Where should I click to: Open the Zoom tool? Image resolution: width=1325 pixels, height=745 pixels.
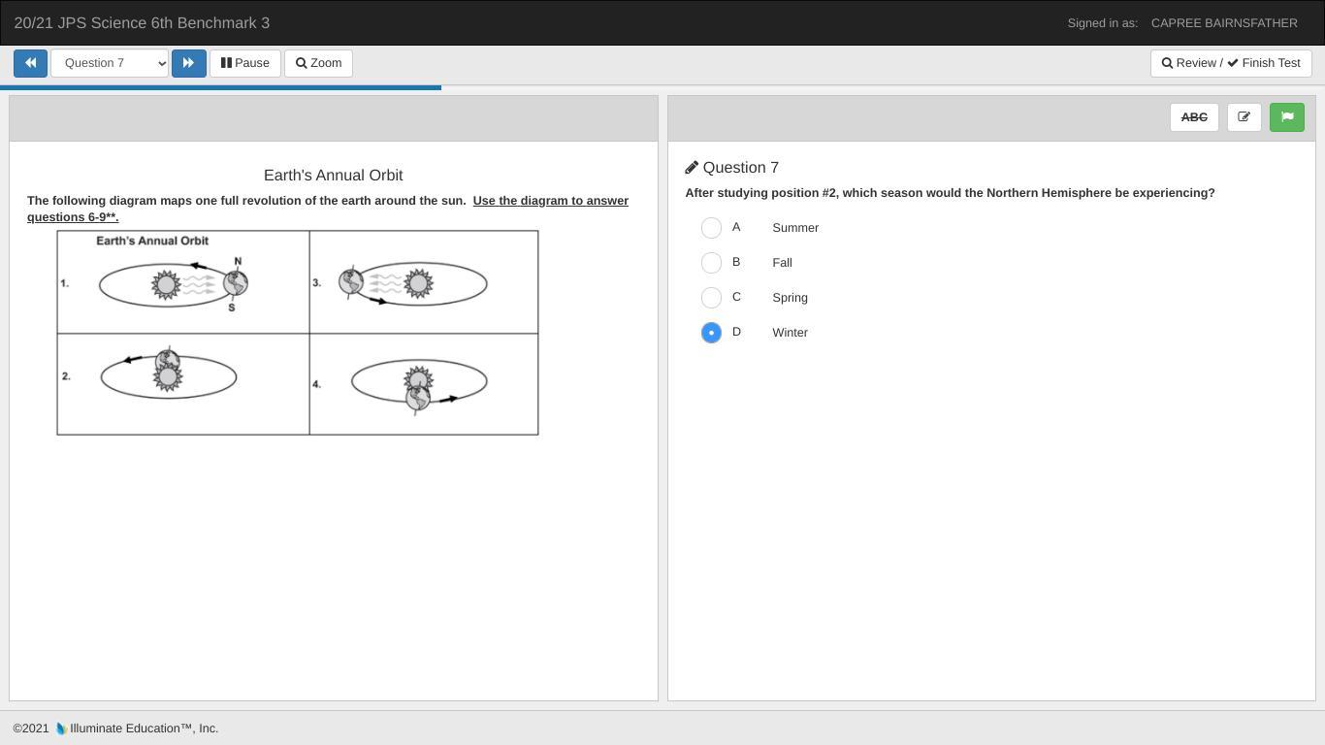click(318, 63)
